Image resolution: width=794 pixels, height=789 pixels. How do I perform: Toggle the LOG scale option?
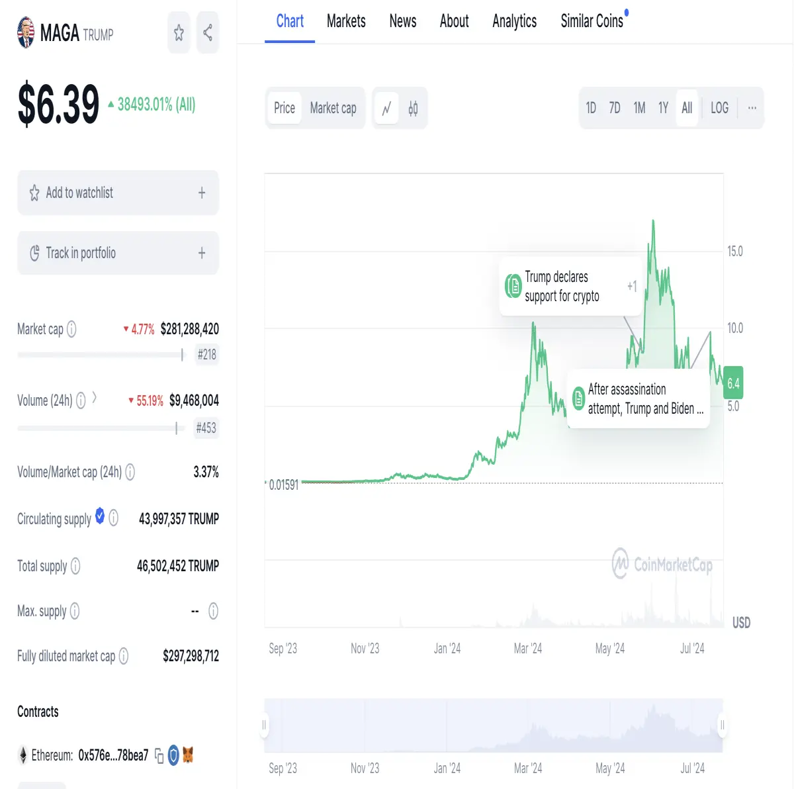pyautogui.click(x=719, y=108)
